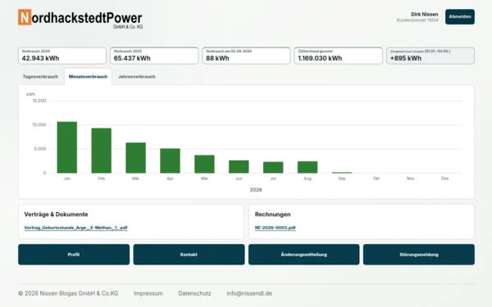Screen dimensions: 492x307
Task: Click the Verbrauch 2025 card showing 65.437 kWh
Action: point(154,56)
